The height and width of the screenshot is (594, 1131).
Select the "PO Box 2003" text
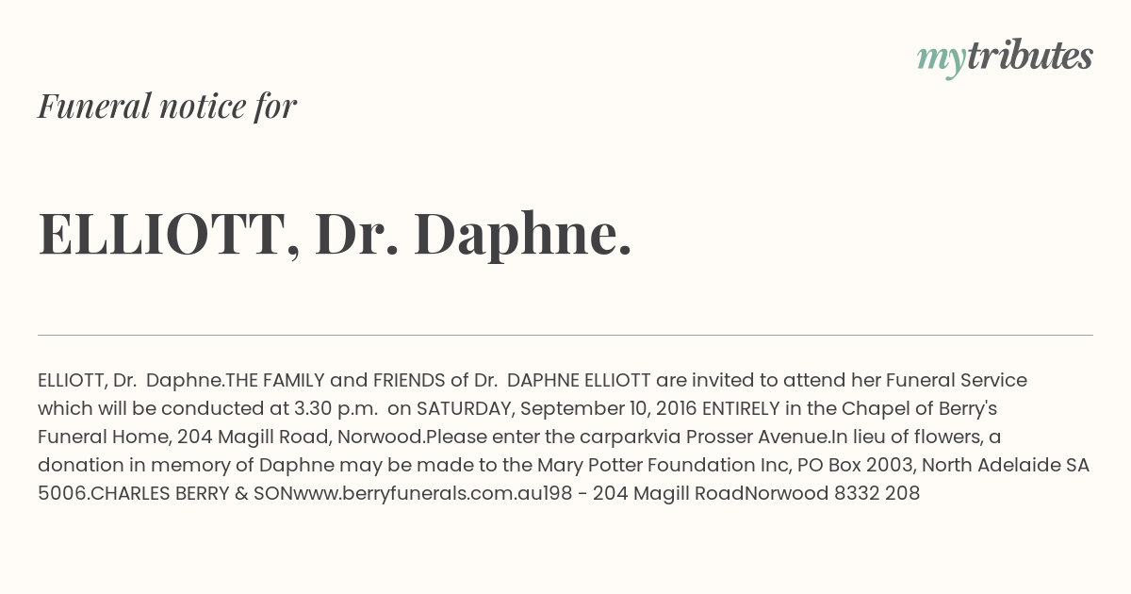(854, 465)
